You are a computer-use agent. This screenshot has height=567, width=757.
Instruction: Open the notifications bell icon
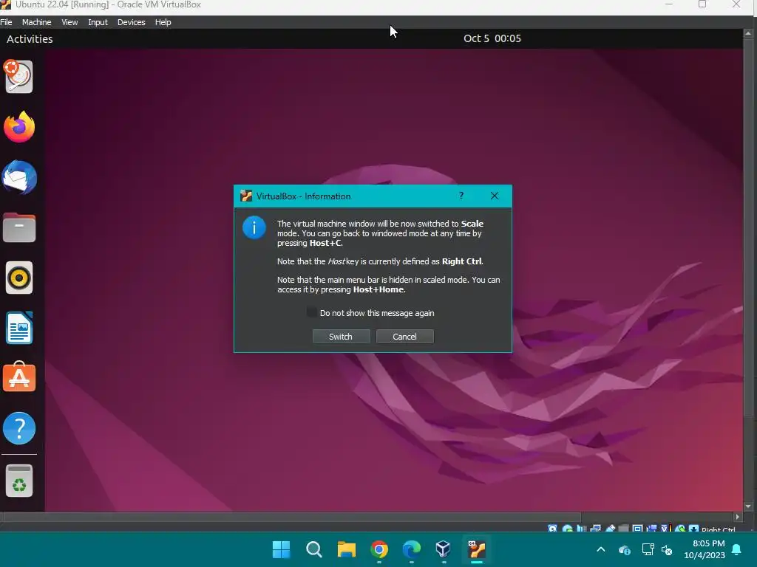tap(737, 549)
